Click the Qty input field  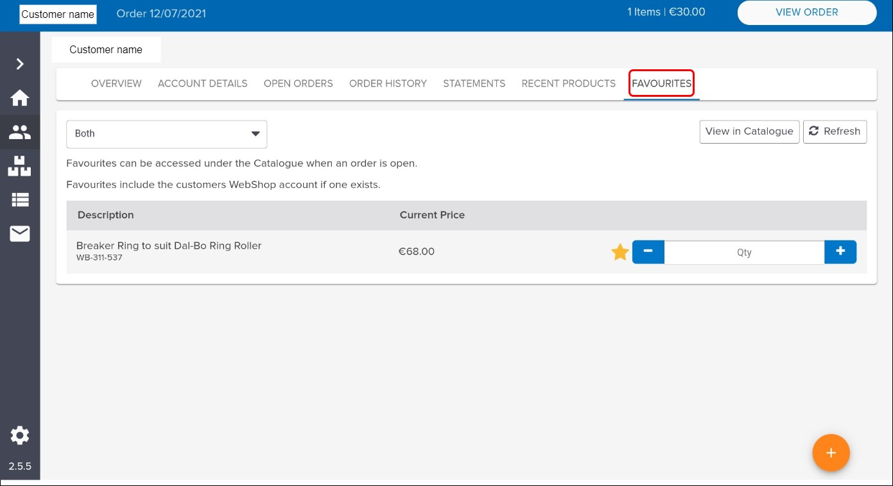(x=744, y=253)
